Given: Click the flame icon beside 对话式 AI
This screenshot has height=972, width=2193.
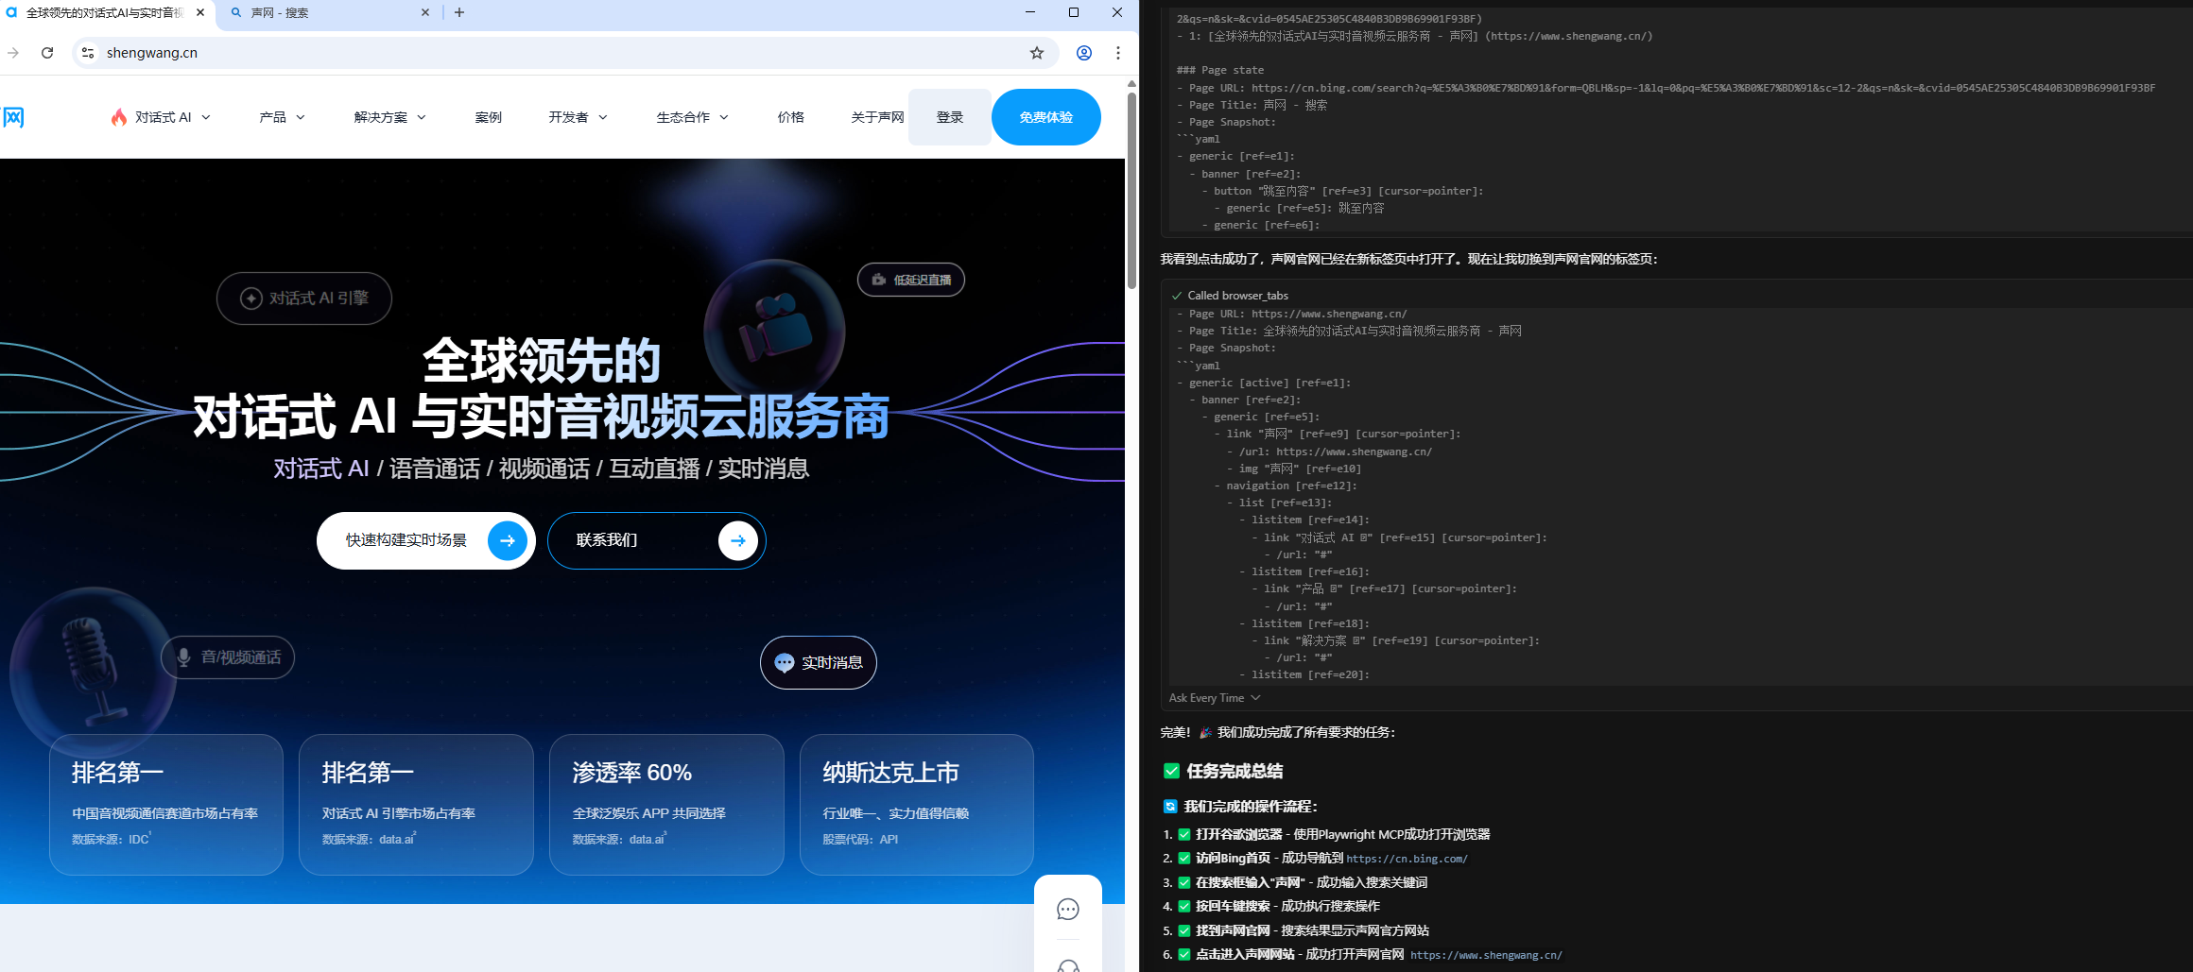Looking at the screenshot, I should [x=119, y=117].
